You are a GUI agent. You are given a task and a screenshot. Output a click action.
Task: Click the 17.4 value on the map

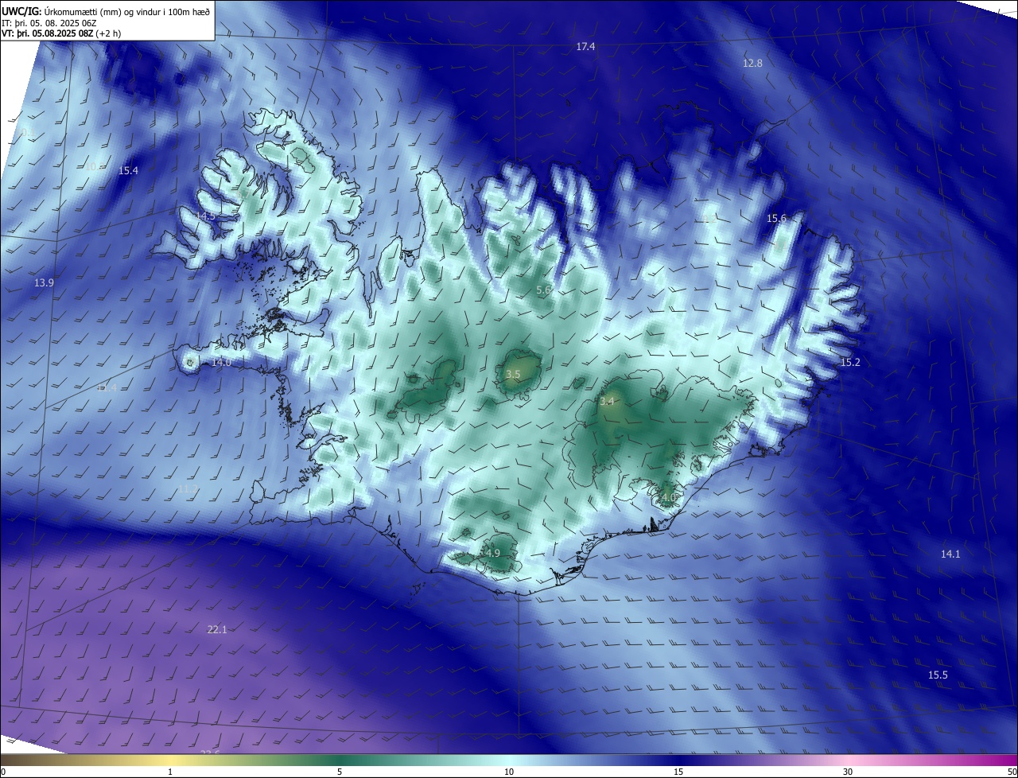pyautogui.click(x=585, y=48)
